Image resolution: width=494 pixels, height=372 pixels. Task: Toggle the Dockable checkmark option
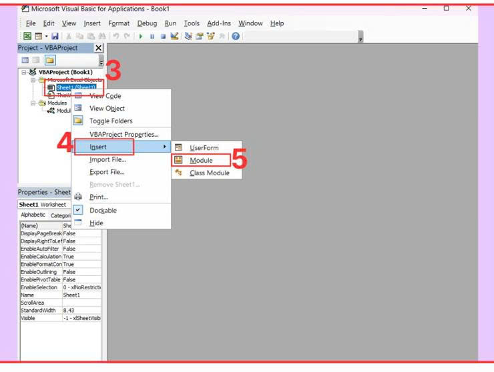click(103, 210)
